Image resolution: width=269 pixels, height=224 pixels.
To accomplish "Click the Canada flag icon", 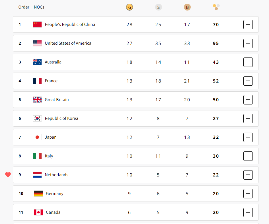I will point(38,212).
